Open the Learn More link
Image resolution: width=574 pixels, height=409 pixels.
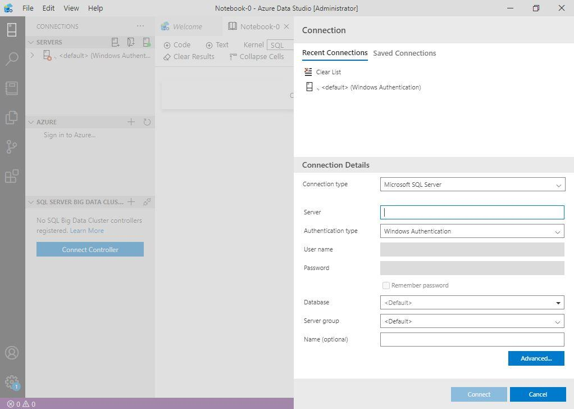pyautogui.click(x=86, y=231)
